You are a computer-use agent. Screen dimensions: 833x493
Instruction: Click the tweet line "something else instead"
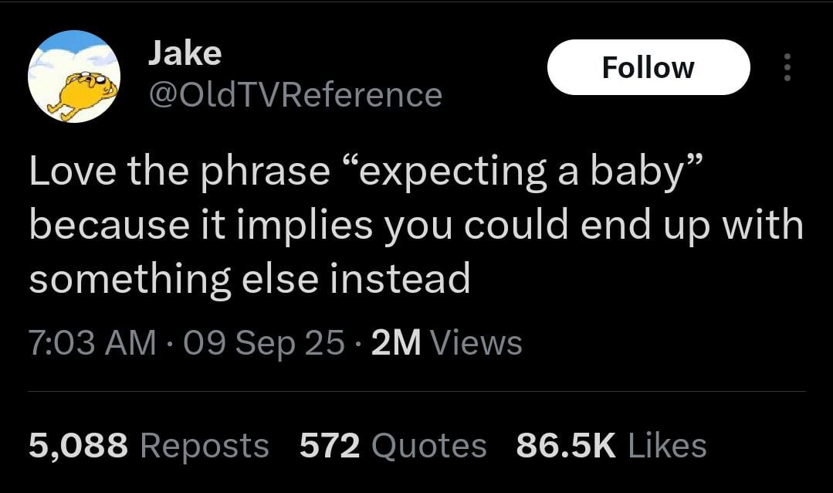click(x=249, y=279)
